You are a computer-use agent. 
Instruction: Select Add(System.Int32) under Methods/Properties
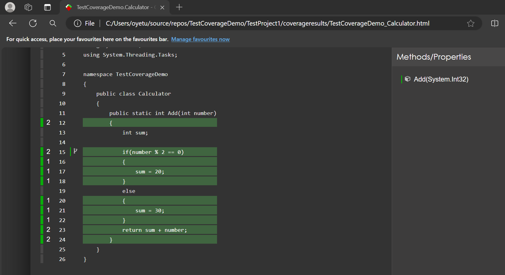pyautogui.click(x=440, y=79)
